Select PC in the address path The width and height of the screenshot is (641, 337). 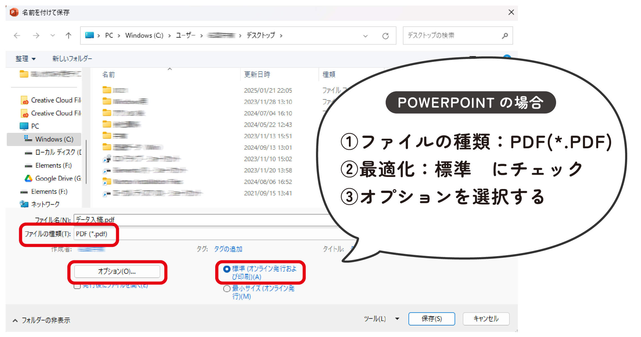[109, 35]
